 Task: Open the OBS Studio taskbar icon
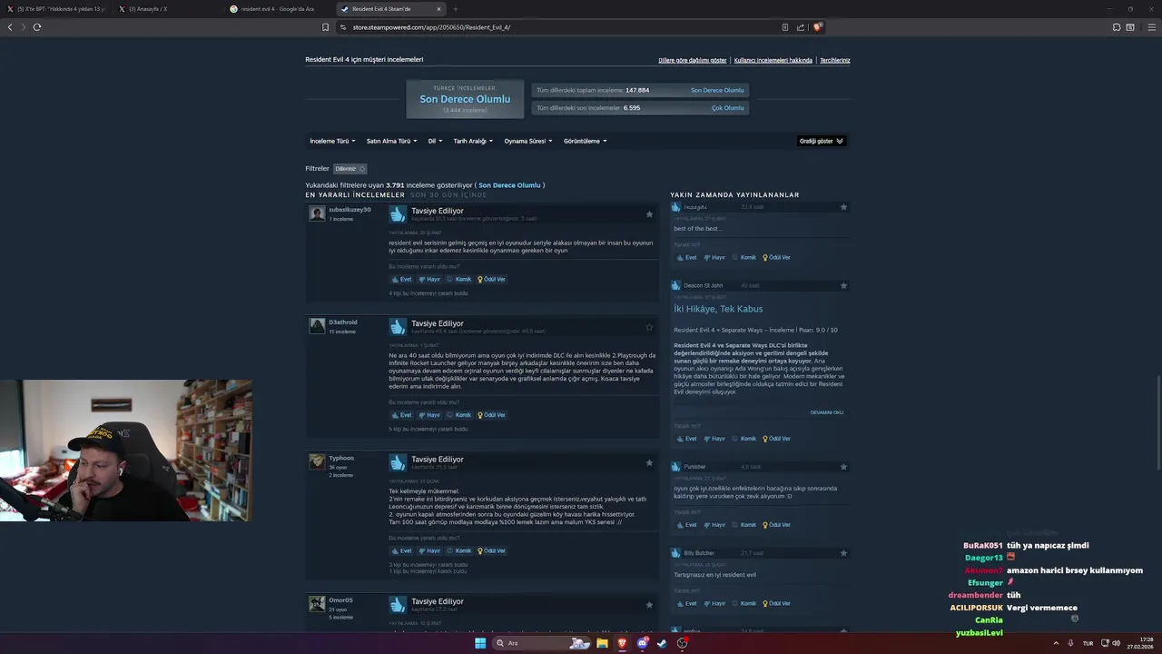(x=682, y=643)
